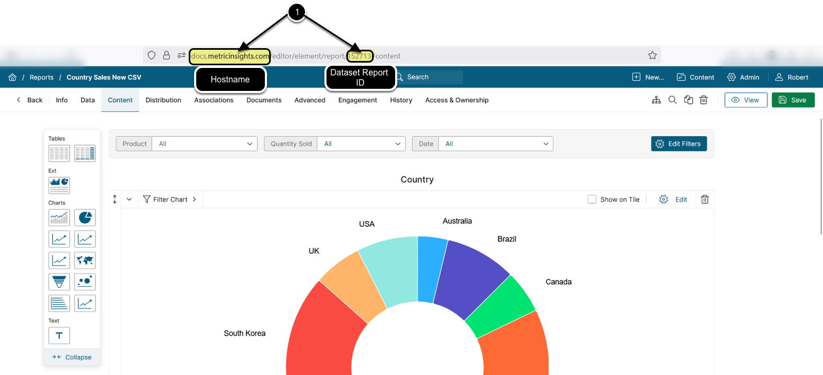Click in the Search field

432,77
